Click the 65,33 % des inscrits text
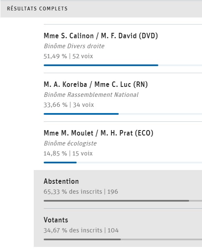 (x=73, y=192)
